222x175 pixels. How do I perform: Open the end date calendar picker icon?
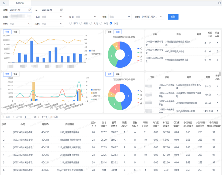pyautogui.click(x=62, y=10)
